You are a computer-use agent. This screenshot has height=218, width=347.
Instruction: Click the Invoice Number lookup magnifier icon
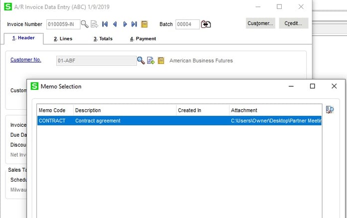click(85, 24)
